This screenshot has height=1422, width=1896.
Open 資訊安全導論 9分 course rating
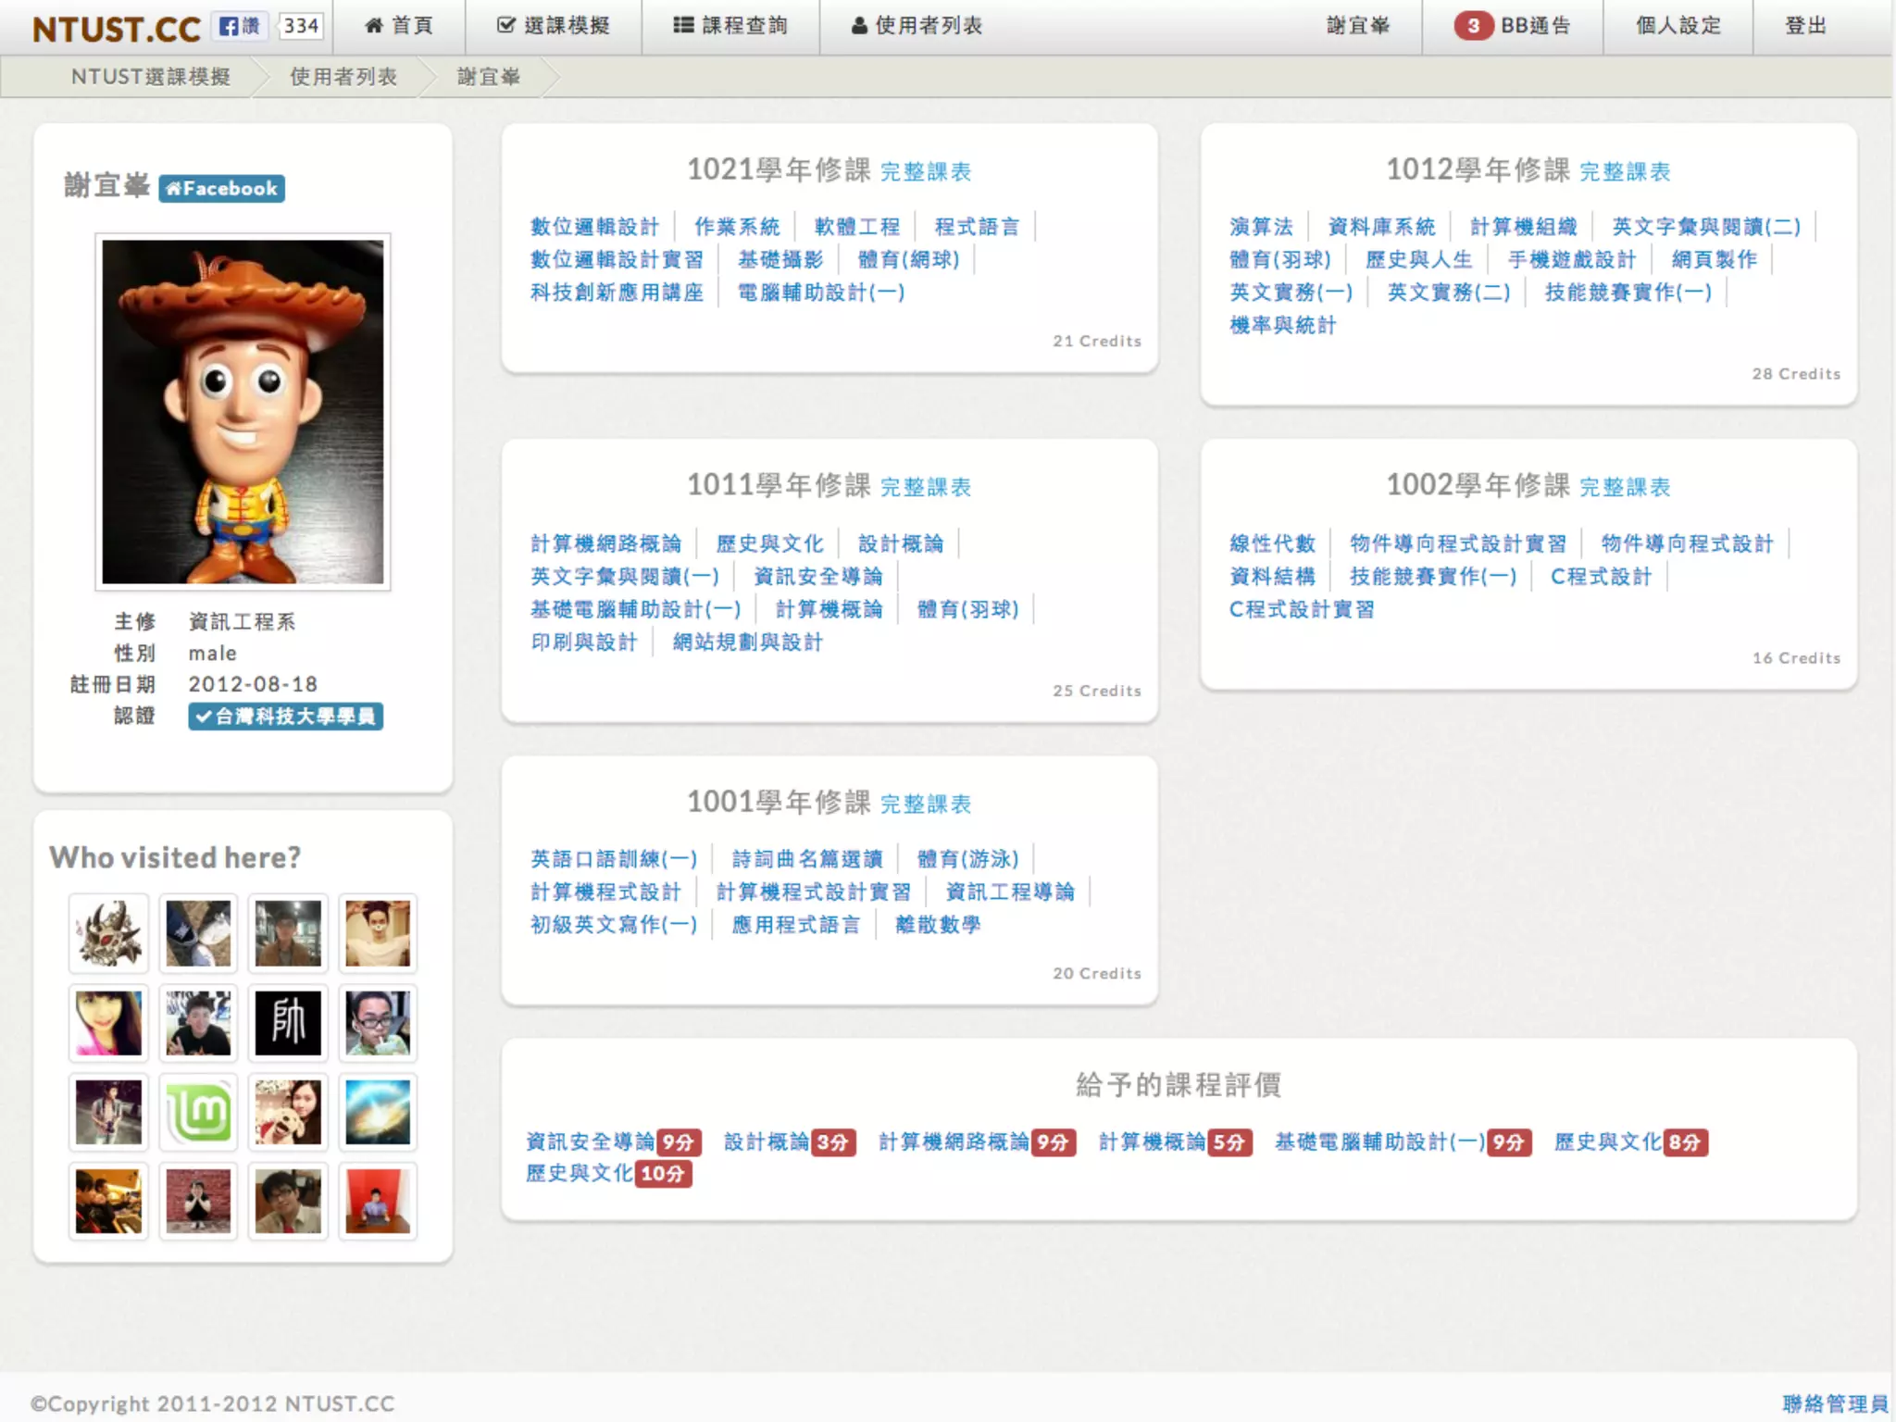coord(612,1142)
